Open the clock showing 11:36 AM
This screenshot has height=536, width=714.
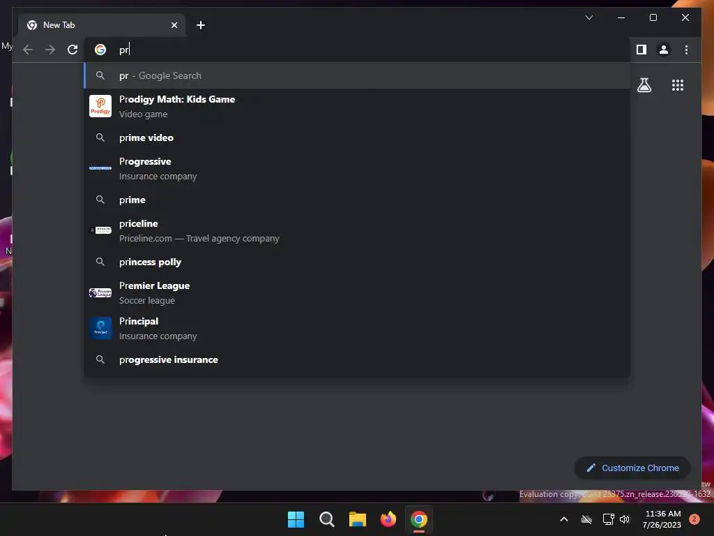tap(662, 519)
